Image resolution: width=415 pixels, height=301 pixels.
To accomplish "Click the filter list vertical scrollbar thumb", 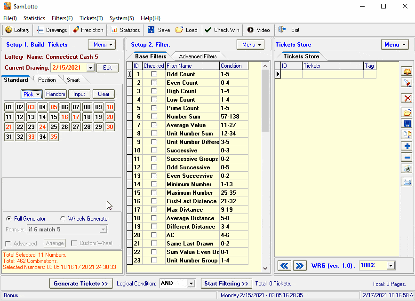I will [x=265, y=101].
